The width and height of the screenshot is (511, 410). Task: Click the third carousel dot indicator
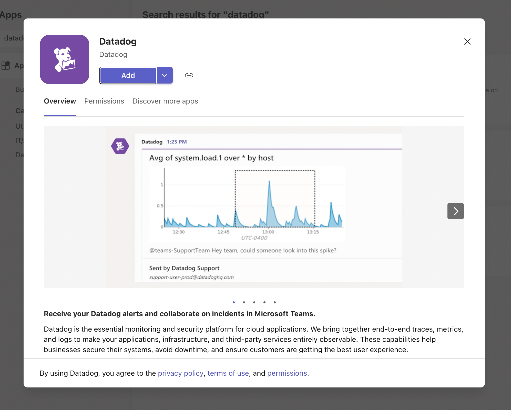254,302
